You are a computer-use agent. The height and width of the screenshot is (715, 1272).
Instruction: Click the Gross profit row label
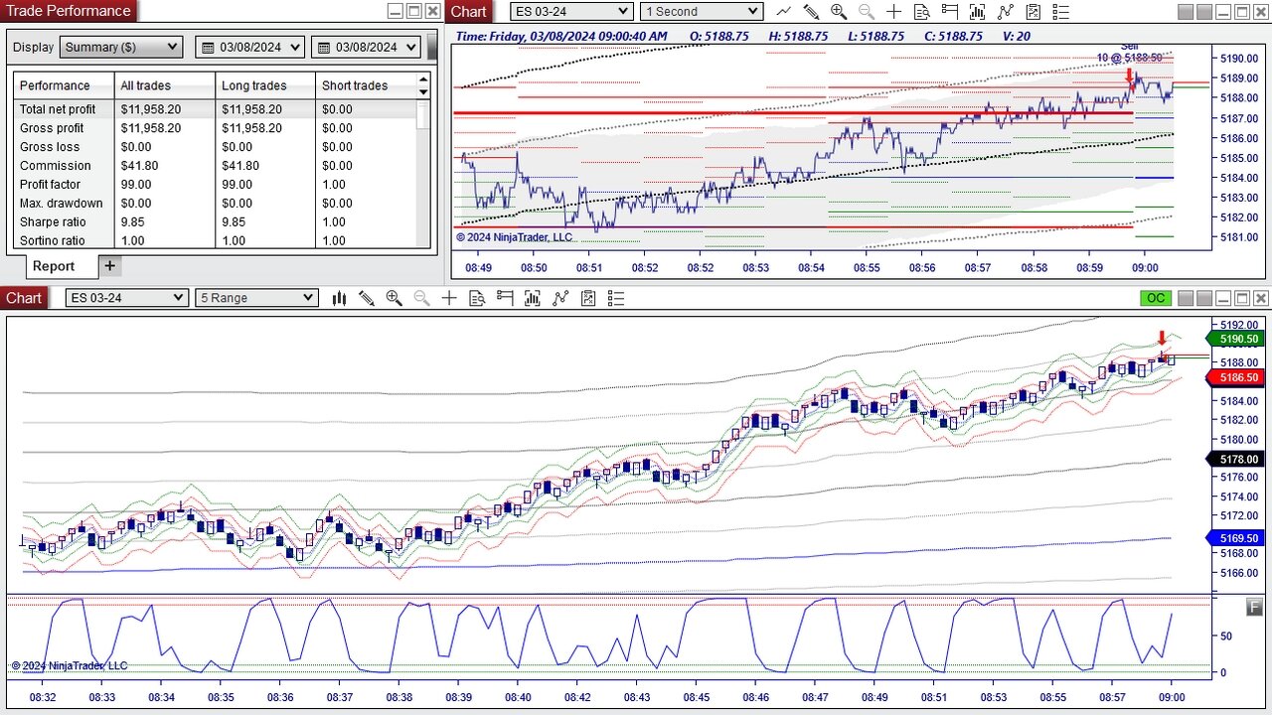(x=52, y=128)
